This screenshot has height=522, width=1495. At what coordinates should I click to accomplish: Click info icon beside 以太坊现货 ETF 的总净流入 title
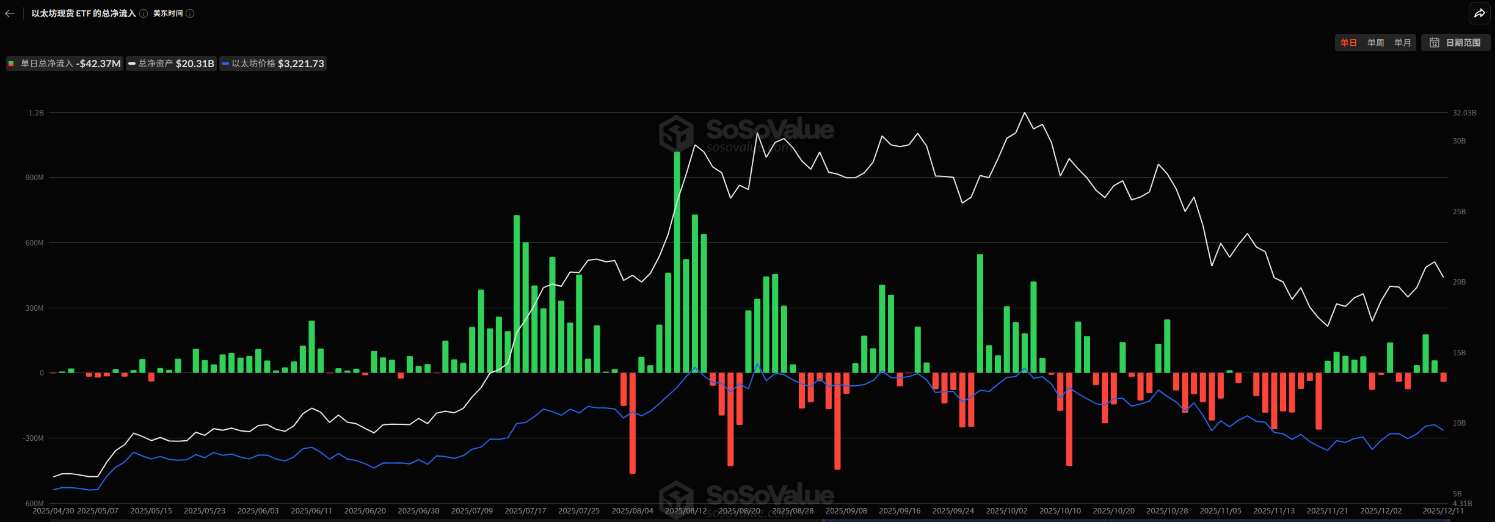[144, 13]
